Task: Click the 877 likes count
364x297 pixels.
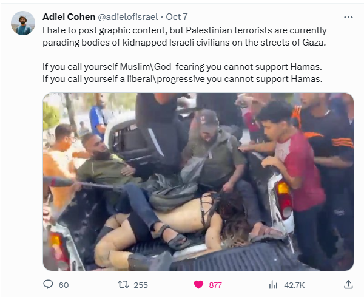Action: coord(215,285)
